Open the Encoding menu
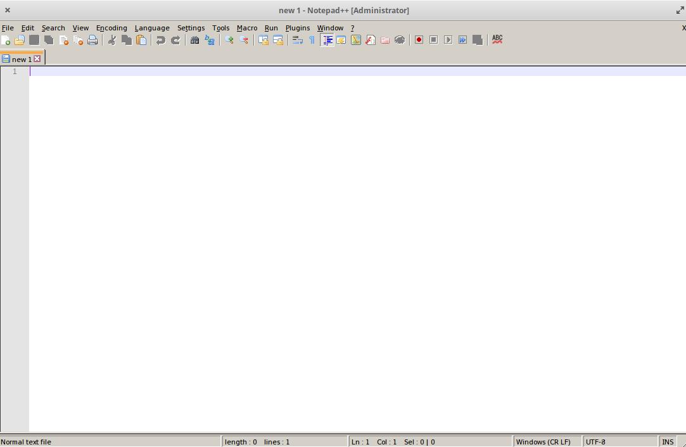Screen dimensions: 686x447 111,28
